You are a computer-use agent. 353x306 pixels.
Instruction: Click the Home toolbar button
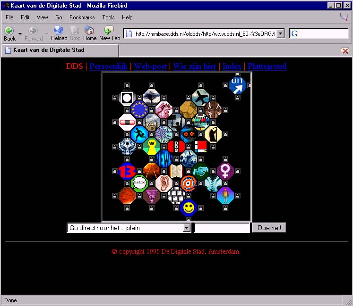(89, 33)
